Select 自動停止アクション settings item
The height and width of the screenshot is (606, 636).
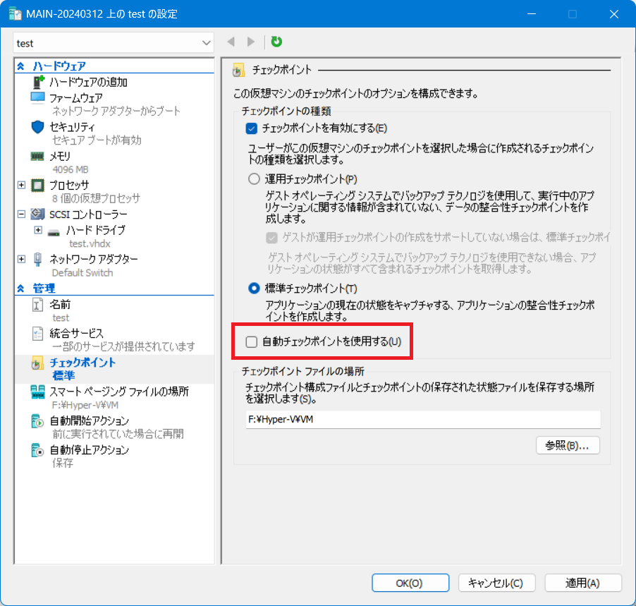(x=90, y=450)
